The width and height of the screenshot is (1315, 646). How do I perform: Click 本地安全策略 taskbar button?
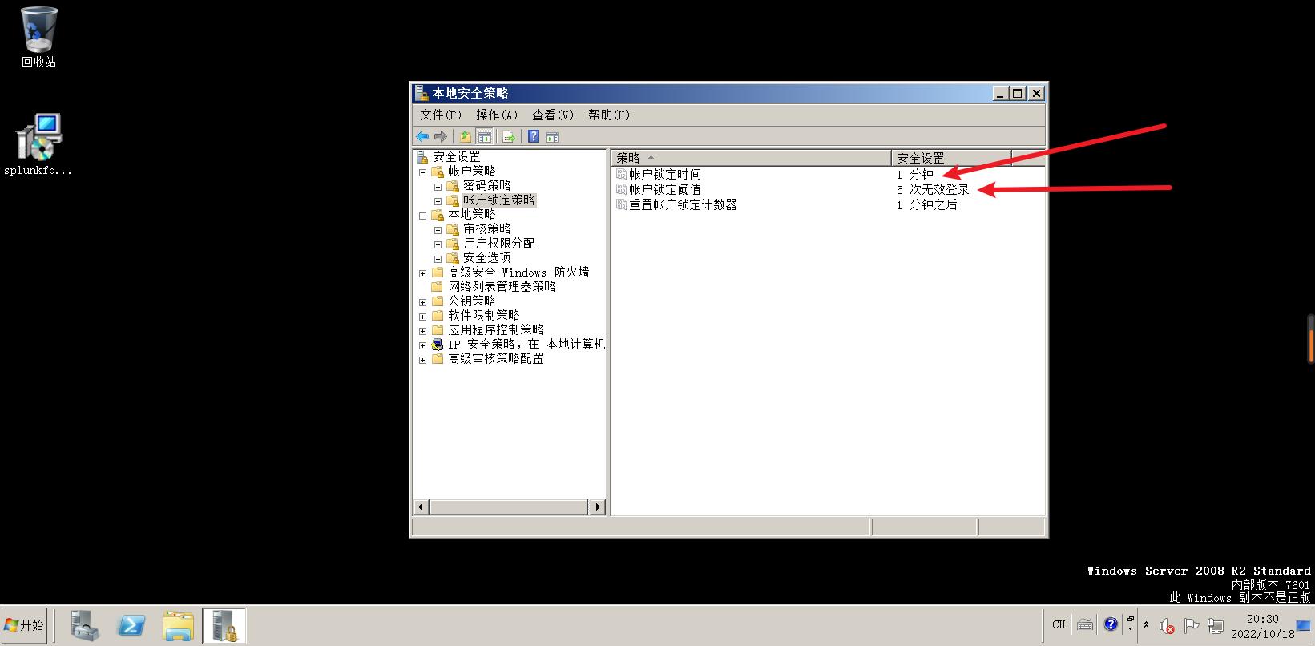224,625
